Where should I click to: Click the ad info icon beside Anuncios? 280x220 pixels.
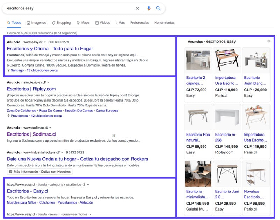coord(269,41)
